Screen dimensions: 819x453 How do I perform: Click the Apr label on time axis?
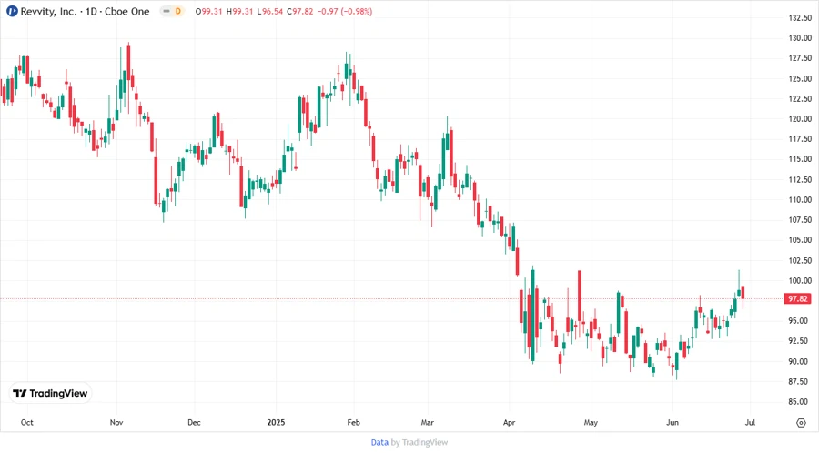coord(510,422)
